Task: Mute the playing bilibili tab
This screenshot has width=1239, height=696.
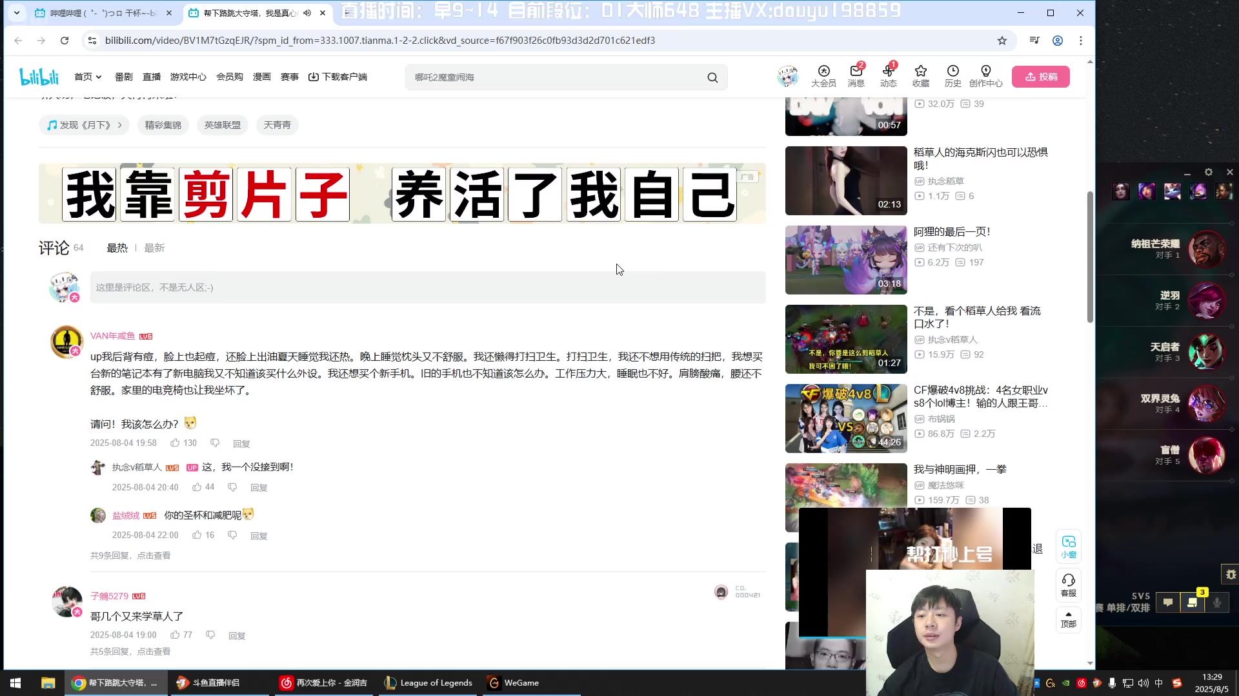Action: click(x=307, y=13)
